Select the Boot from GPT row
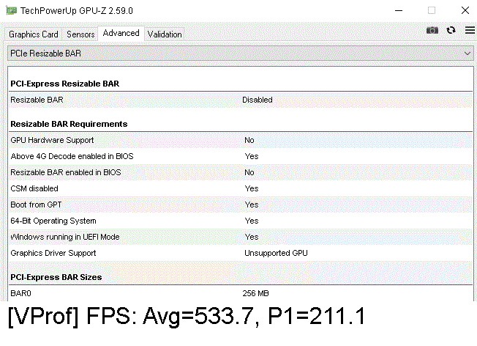 238,205
